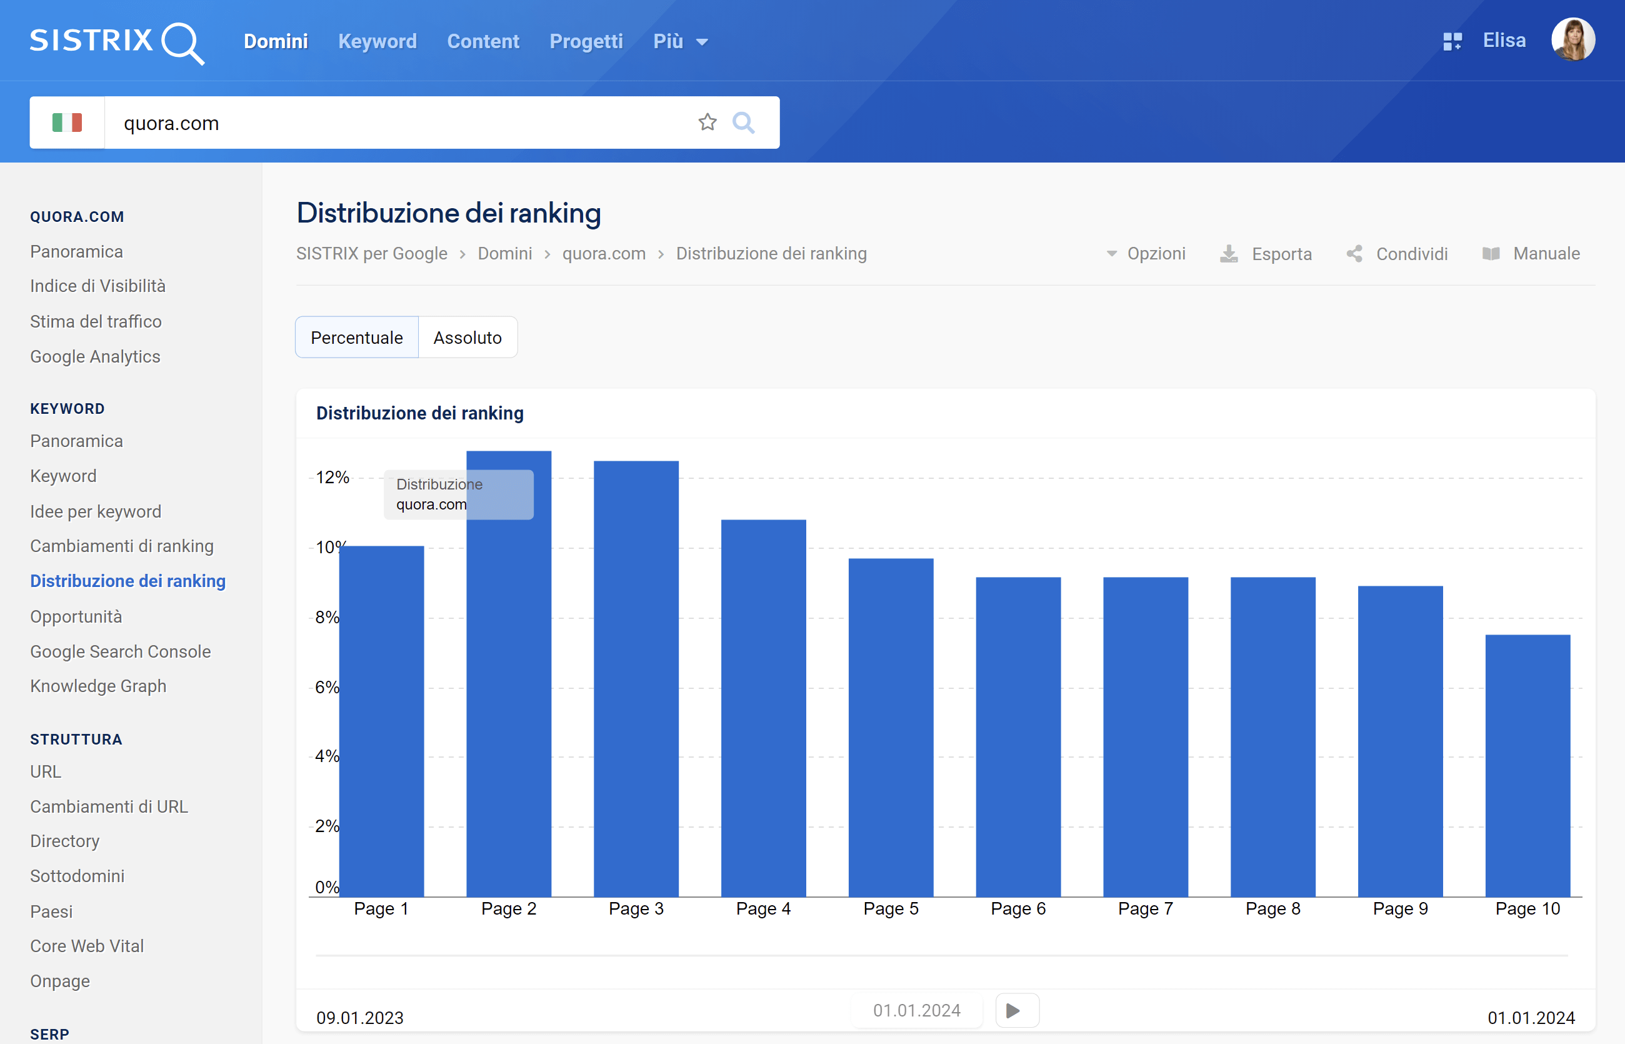Open Panoramica under QUORA.COM section
This screenshot has height=1044, width=1625.
point(77,251)
